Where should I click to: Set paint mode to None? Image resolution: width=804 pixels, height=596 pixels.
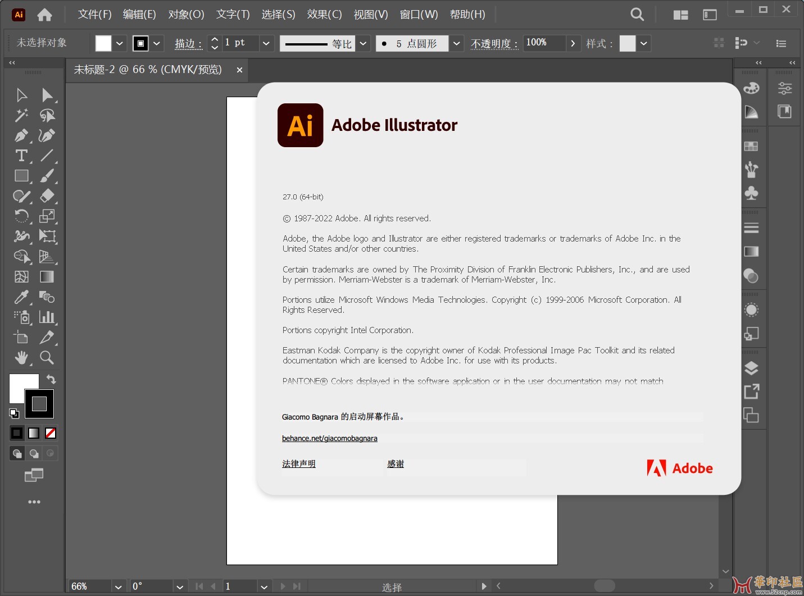coord(51,433)
